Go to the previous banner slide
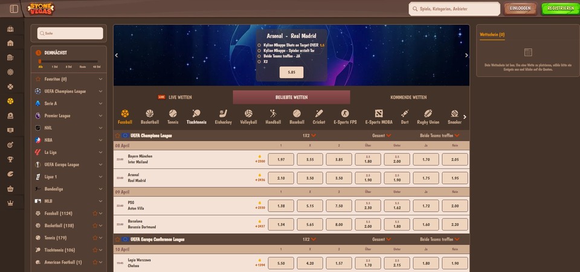 click(116, 55)
